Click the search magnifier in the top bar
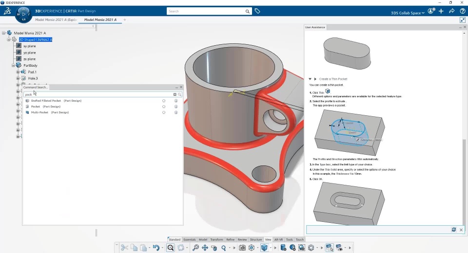Screen dimensions: 468x253 248,11
